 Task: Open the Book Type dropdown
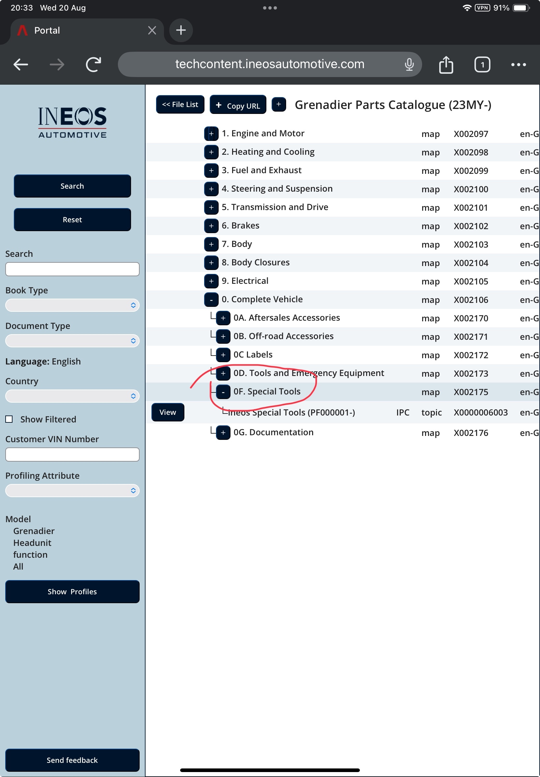coord(72,305)
